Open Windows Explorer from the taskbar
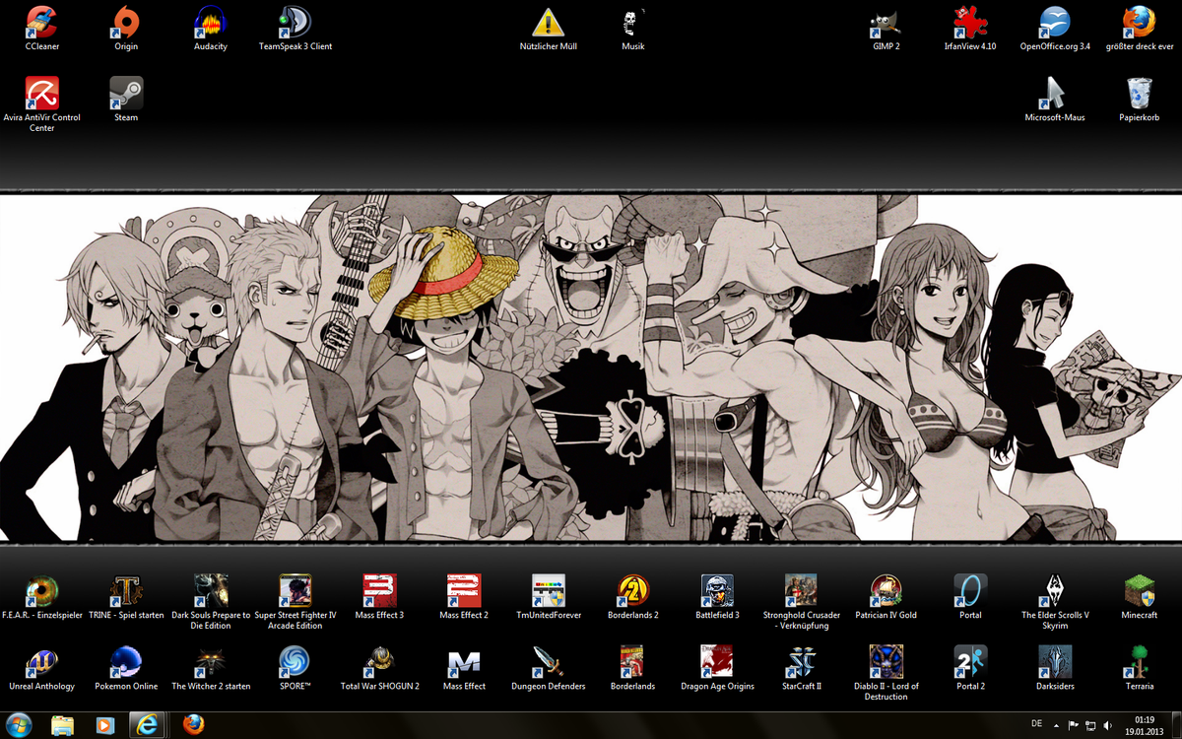Image resolution: width=1182 pixels, height=739 pixels. 63,725
